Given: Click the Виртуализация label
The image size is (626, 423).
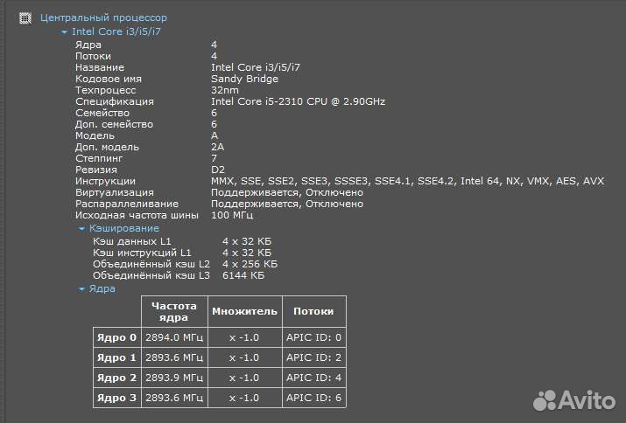Looking at the screenshot, I should pyautogui.click(x=115, y=192).
